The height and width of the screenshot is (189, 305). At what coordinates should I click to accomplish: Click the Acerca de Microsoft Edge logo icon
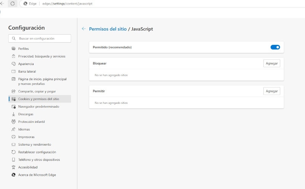tap(14, 175)
